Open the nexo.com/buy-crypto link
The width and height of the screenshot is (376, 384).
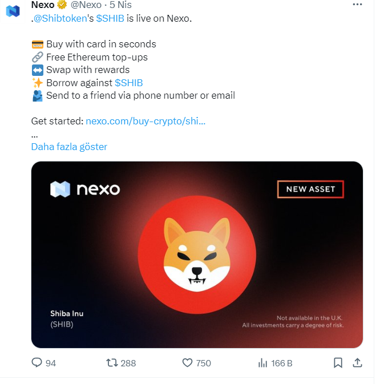[145, 121]
